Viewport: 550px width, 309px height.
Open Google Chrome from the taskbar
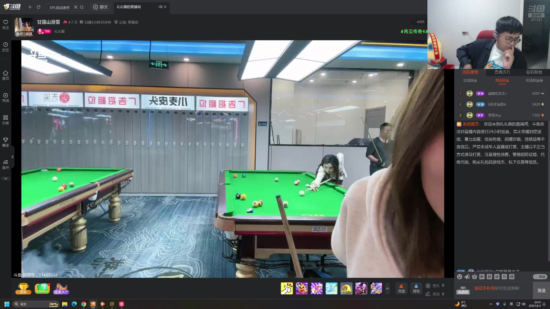point(84,304)
